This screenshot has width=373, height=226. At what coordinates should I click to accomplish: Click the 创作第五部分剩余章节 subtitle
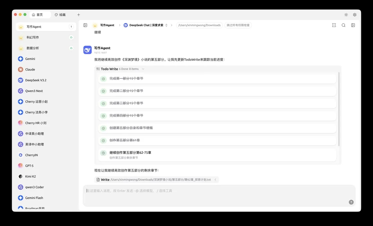coord(124,158)
